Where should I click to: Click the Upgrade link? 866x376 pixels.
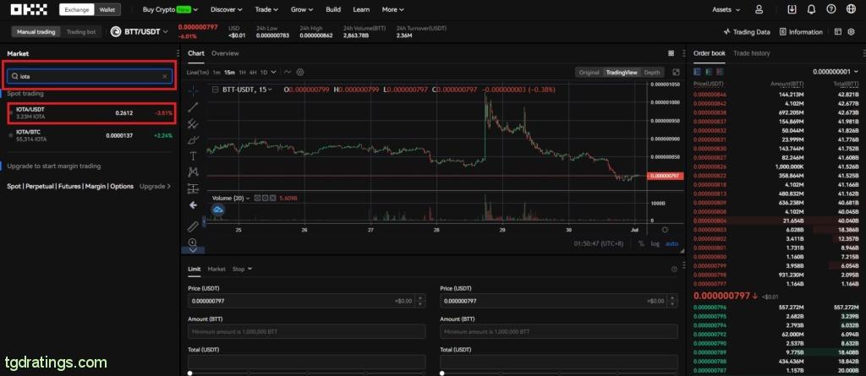(x=155, y=187)
